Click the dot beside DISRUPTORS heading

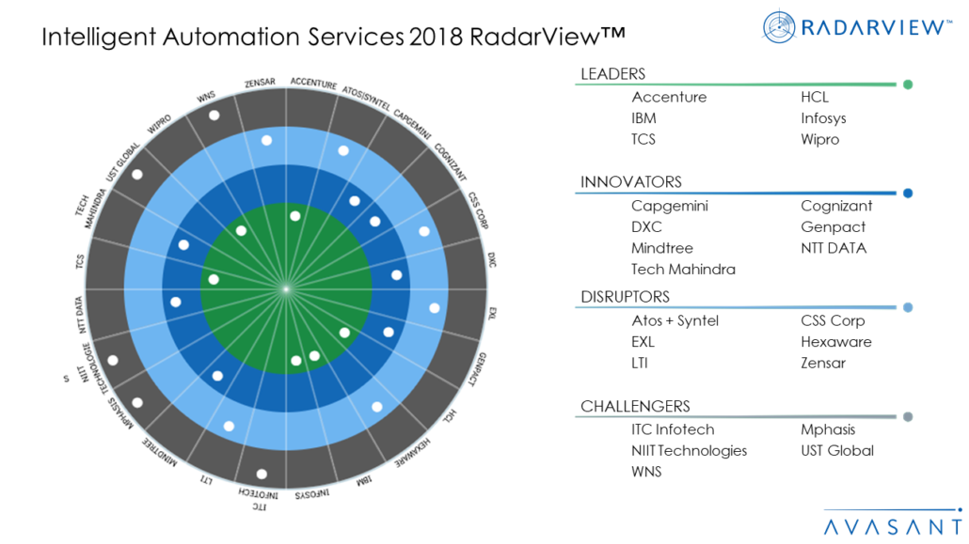[906, 307]
